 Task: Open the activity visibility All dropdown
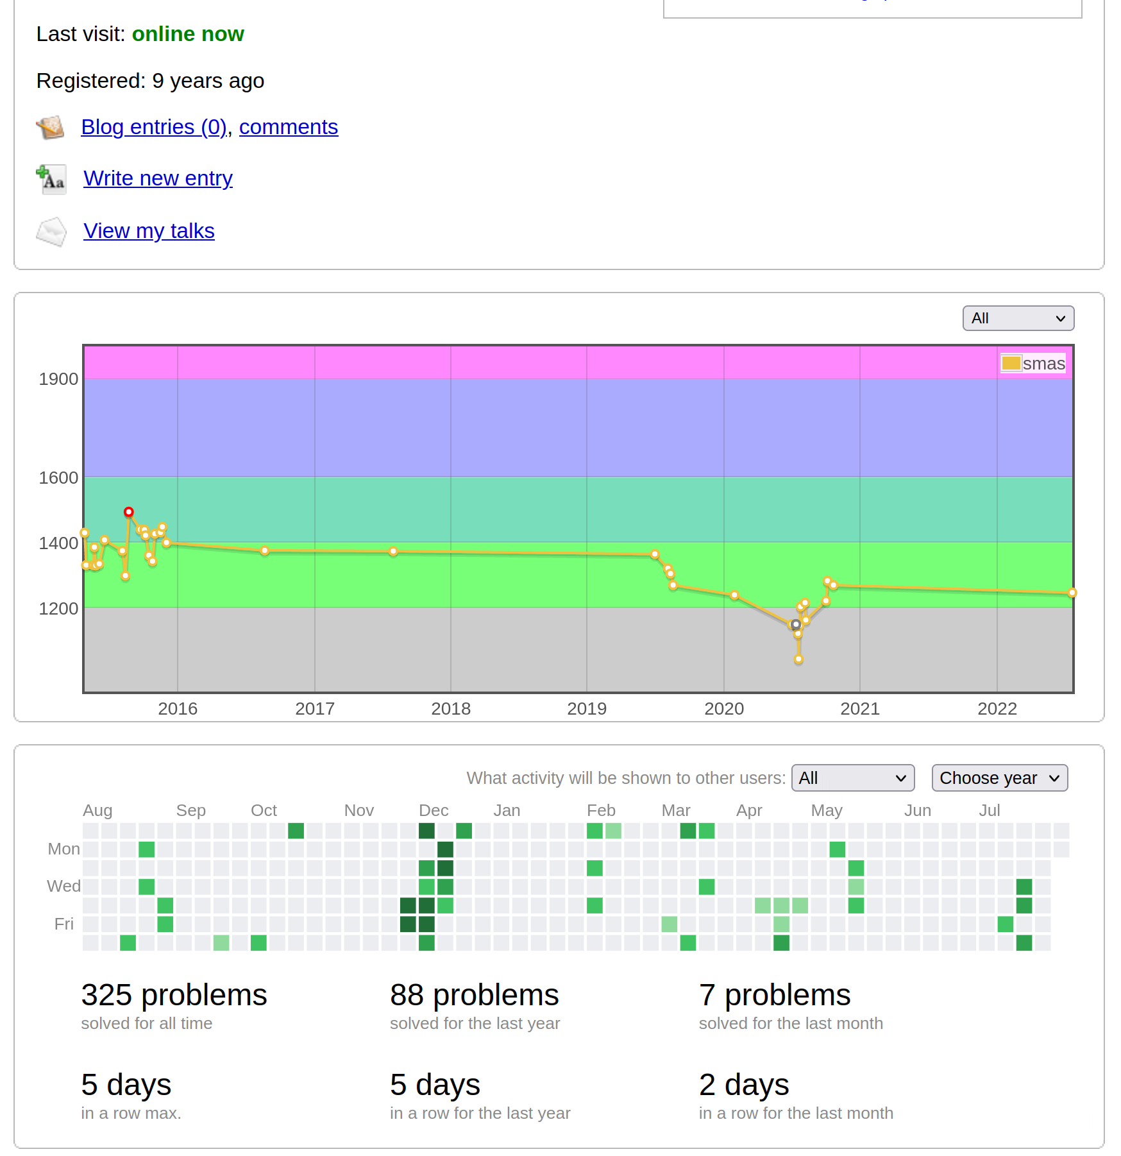pos(853,778)
